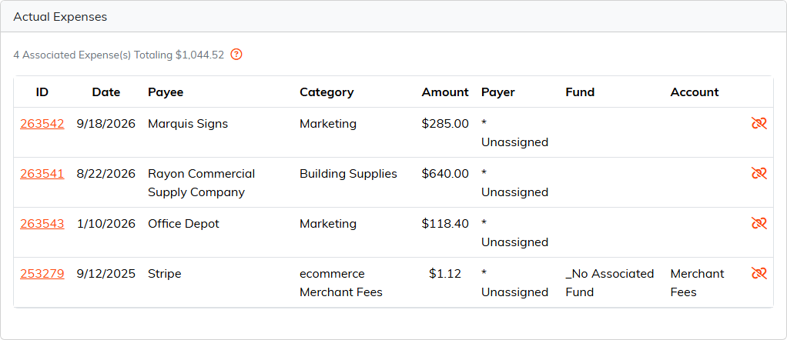Select the Marquis Signs payee cell
787x340 pixels.
coord(188,124)
